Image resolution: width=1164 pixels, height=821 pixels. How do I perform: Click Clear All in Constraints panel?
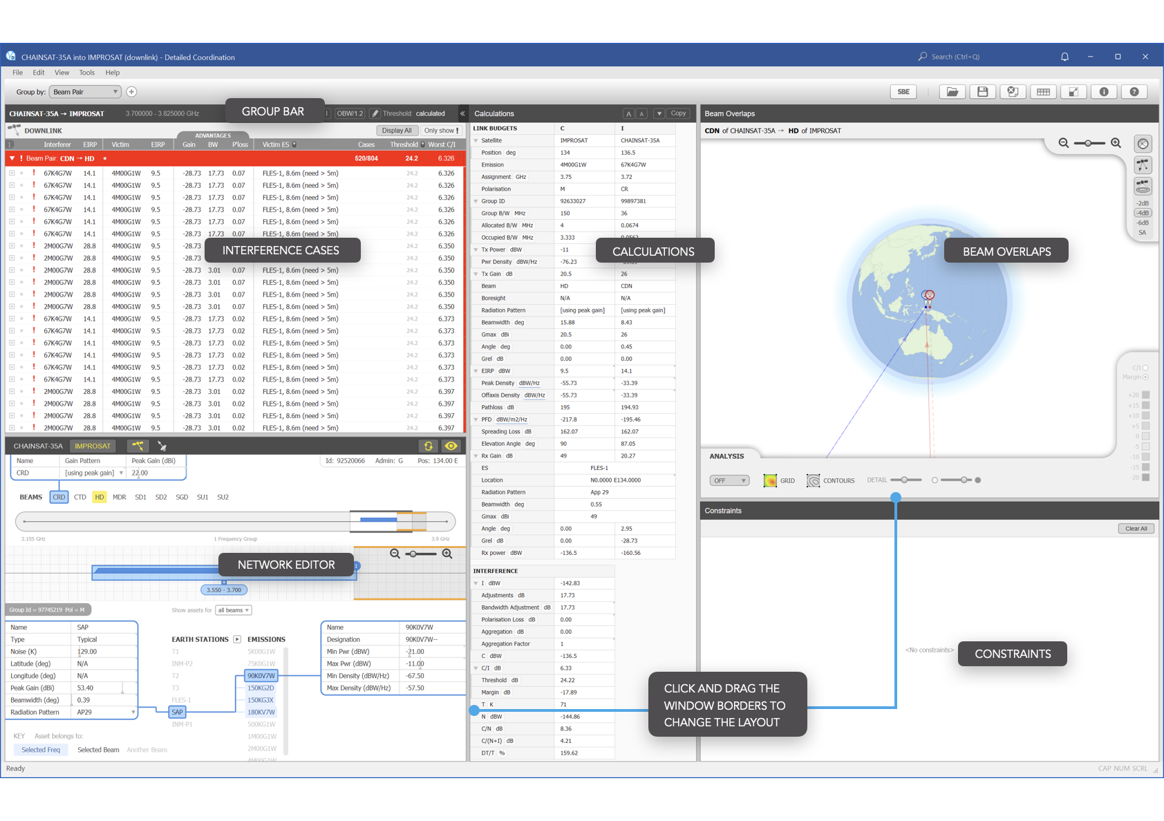click(1136, 529)
